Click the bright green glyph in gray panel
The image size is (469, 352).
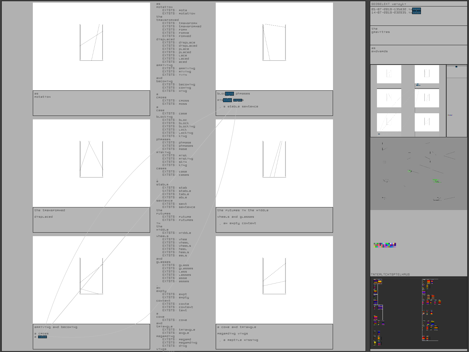436,180
